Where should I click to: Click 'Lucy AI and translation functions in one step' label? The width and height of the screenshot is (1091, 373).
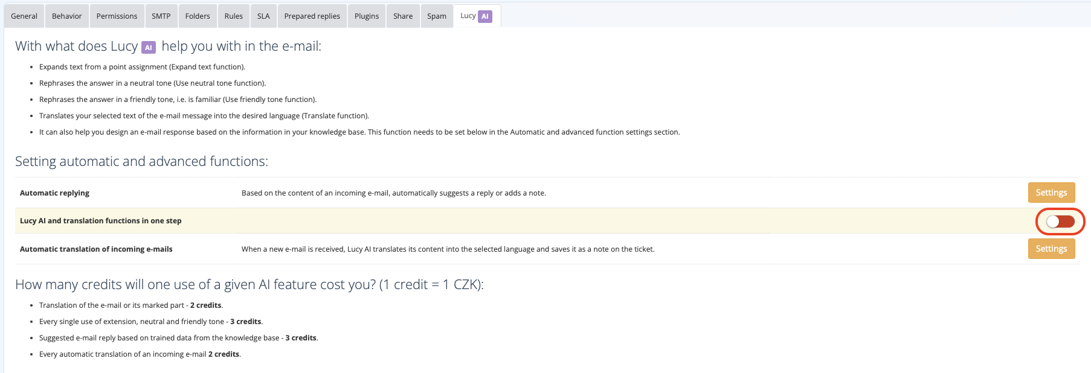coord(101,221)
